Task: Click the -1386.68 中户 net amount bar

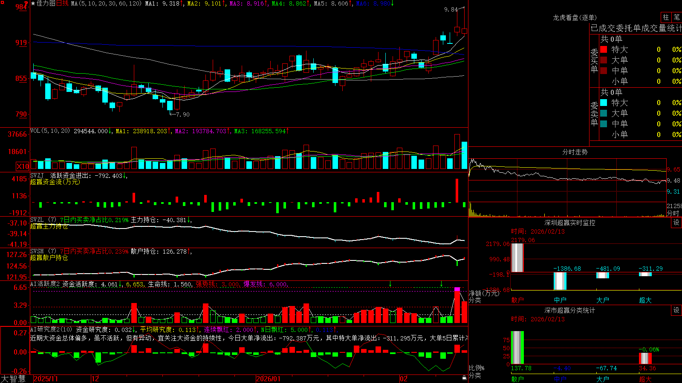Action: tap(560, 281)
